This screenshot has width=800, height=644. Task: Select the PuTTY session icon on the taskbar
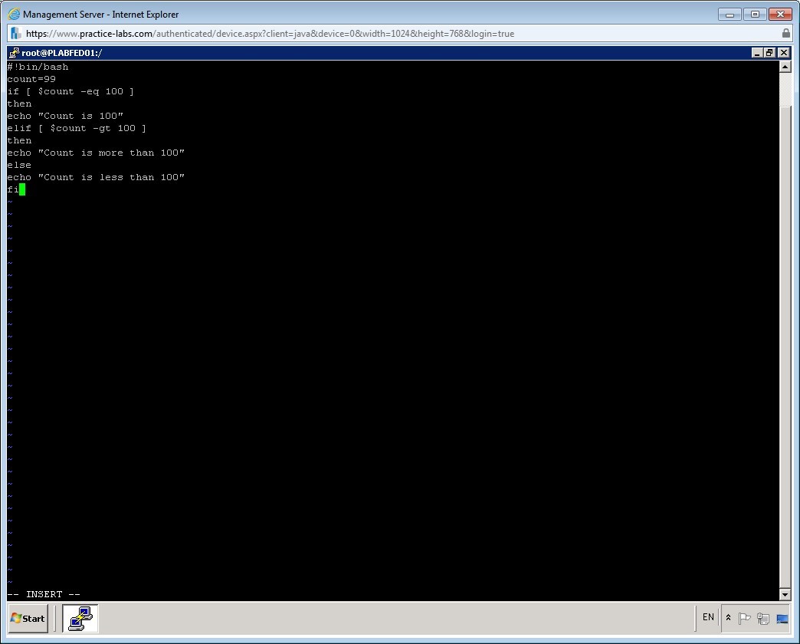tap(80, 619)
